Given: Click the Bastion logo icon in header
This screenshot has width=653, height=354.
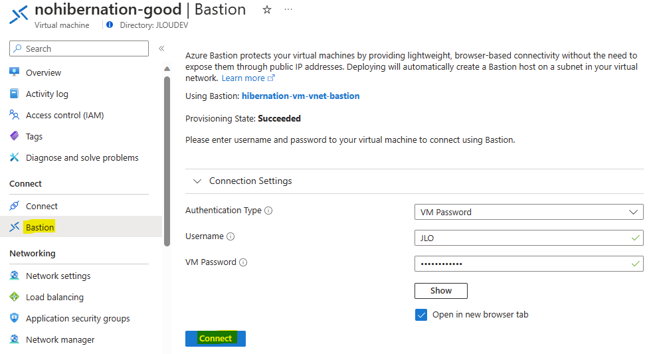Looking at the screenshot, I should [19, 15].
